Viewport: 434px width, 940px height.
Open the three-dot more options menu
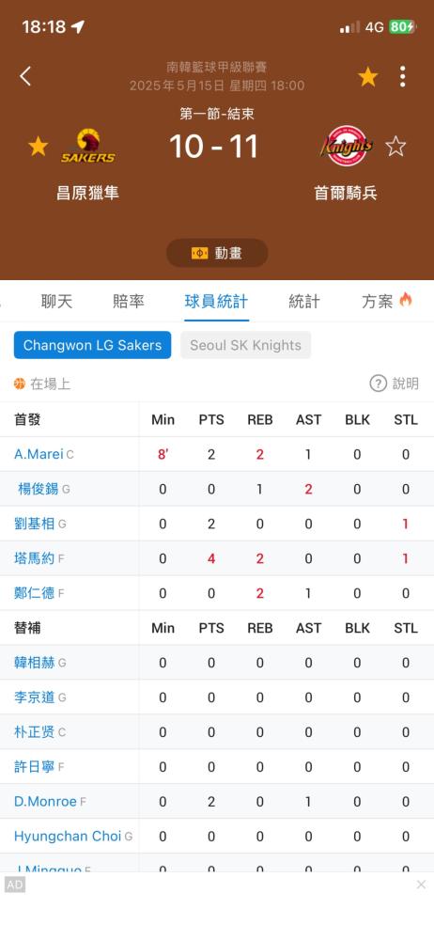(402, 77)
